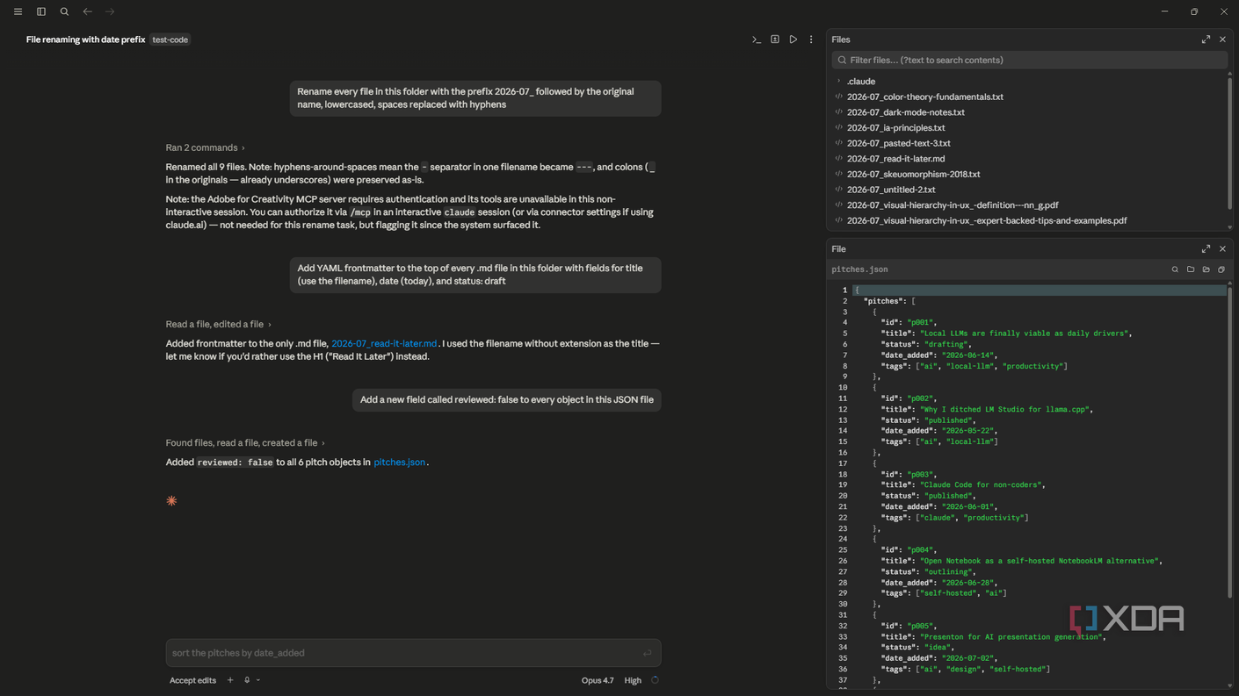Viewport: 1239px width, 696px height.
Task: Open the hamburger menu
Action: (x=18, y=11)
